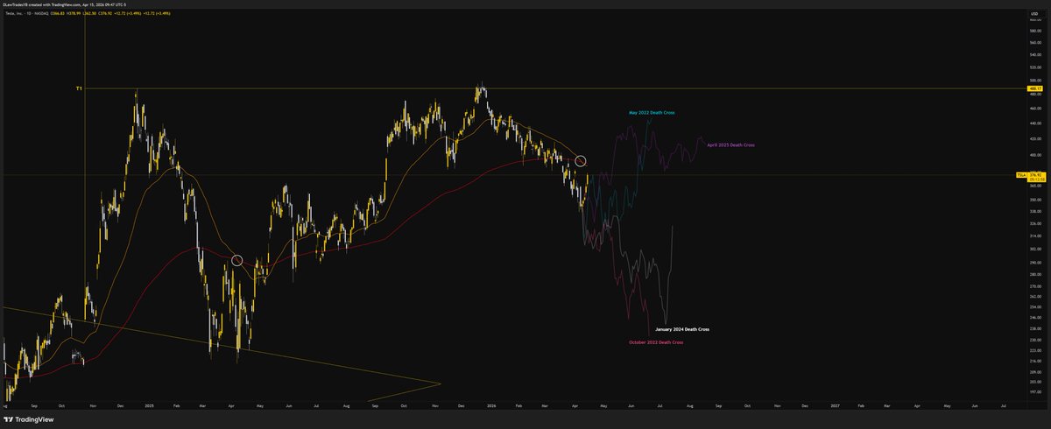Click the 2027 year label on time axis
This screenshot has height=429, width=1051.
point(835,407)
